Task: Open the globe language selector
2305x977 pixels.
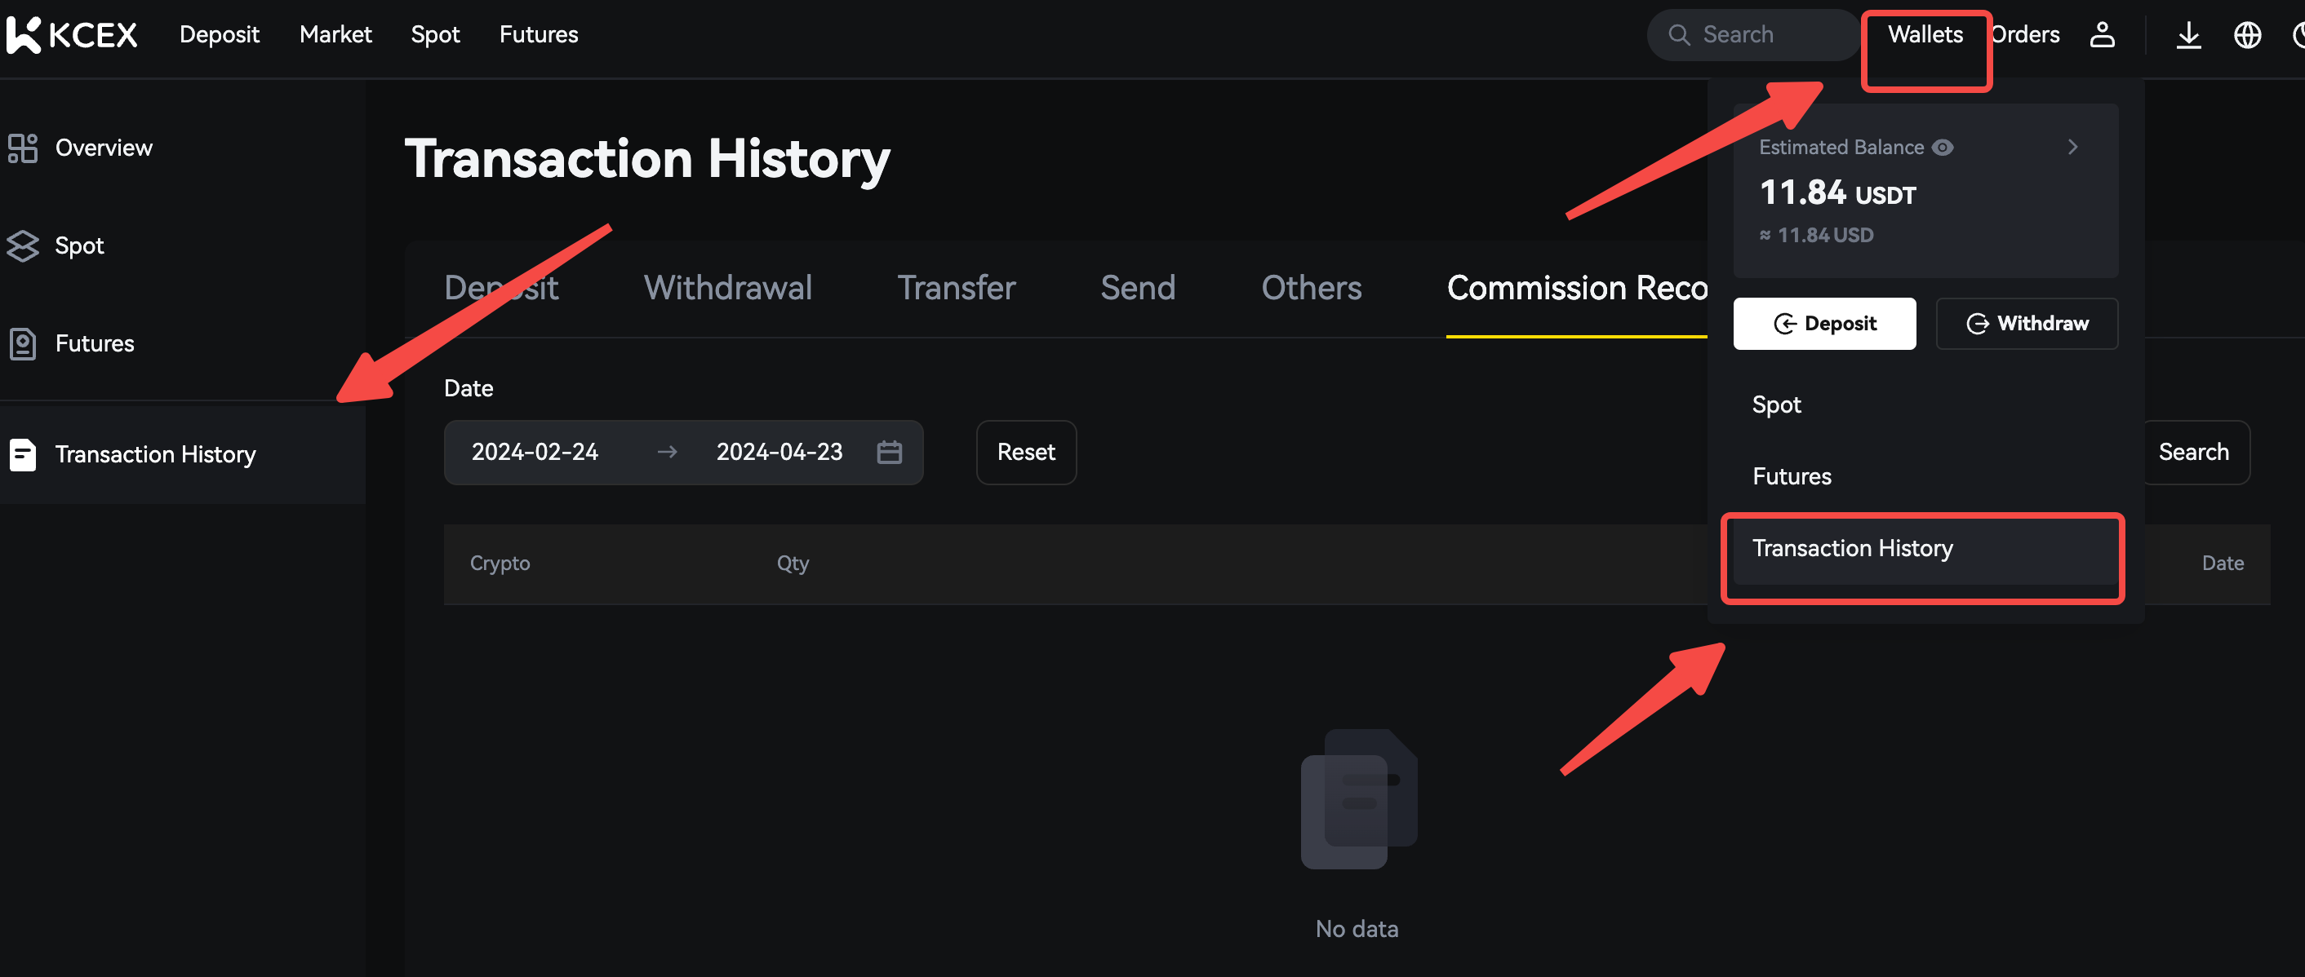Action: point(2247,35)
